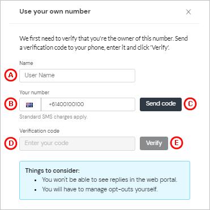This screenshot has height=210, width=210.
Task: Click the Standard SMS charges apply note
Action: pos(53,117)
